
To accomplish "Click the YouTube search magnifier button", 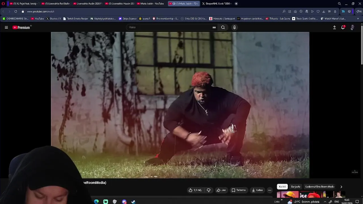I will pyautogui.click(x=223, y=27).
